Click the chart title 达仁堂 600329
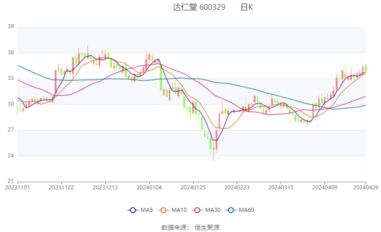 (x=199, y=7)
